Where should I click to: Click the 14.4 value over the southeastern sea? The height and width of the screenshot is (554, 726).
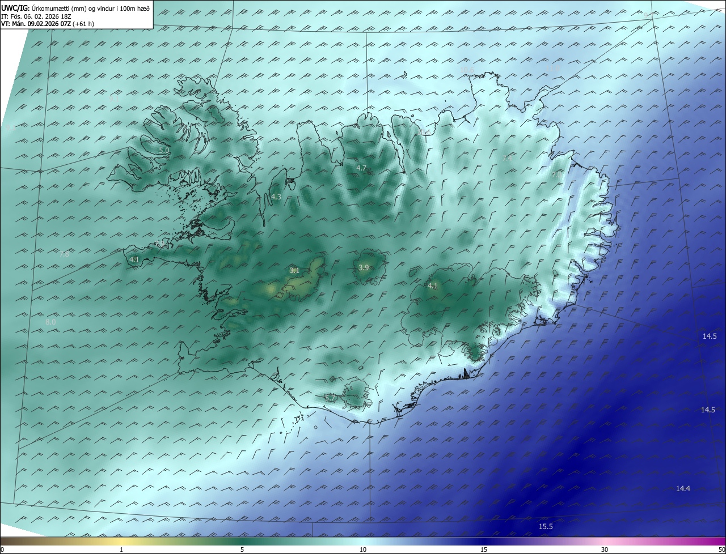click(x=683, y=488)
